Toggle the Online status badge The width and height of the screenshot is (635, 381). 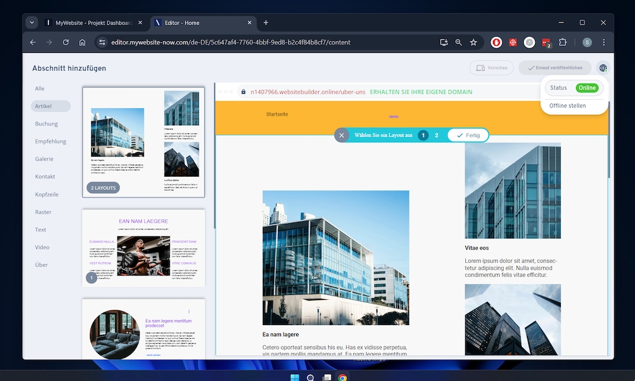(x=587, y=88)
